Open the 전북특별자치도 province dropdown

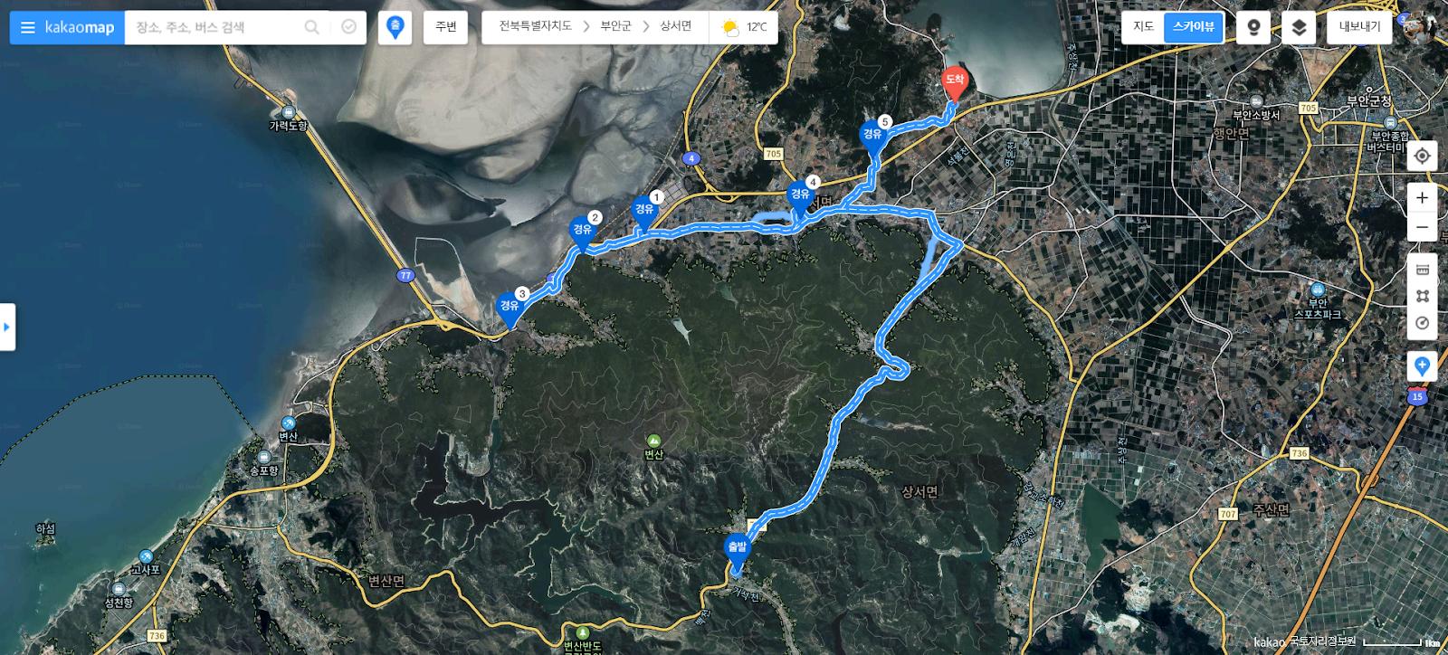click(x=536, y=26)
